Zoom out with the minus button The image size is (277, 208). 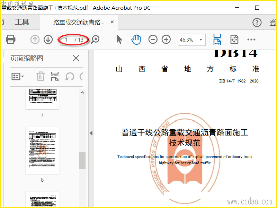click(153, 39)
